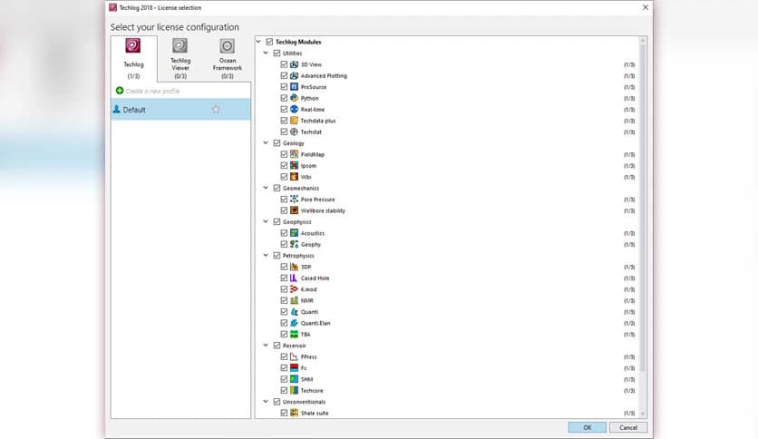Click the Advanced Plotting module icon
The width and height of the screenshot is (758, 439).
294,75
